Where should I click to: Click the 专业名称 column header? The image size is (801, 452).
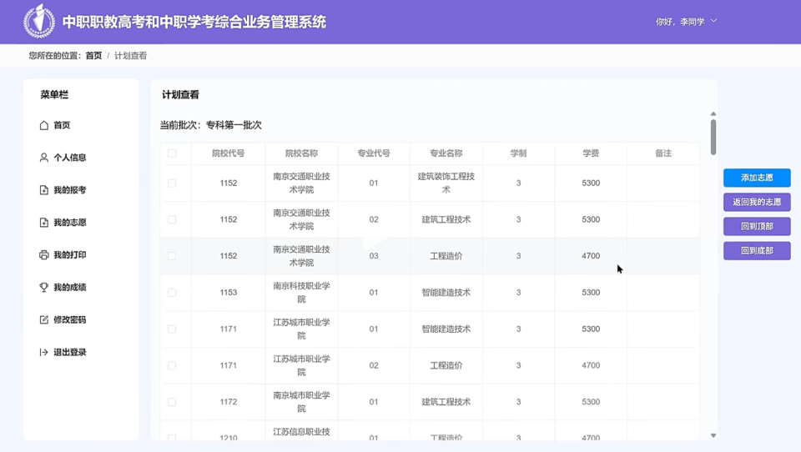coord(446,153)
